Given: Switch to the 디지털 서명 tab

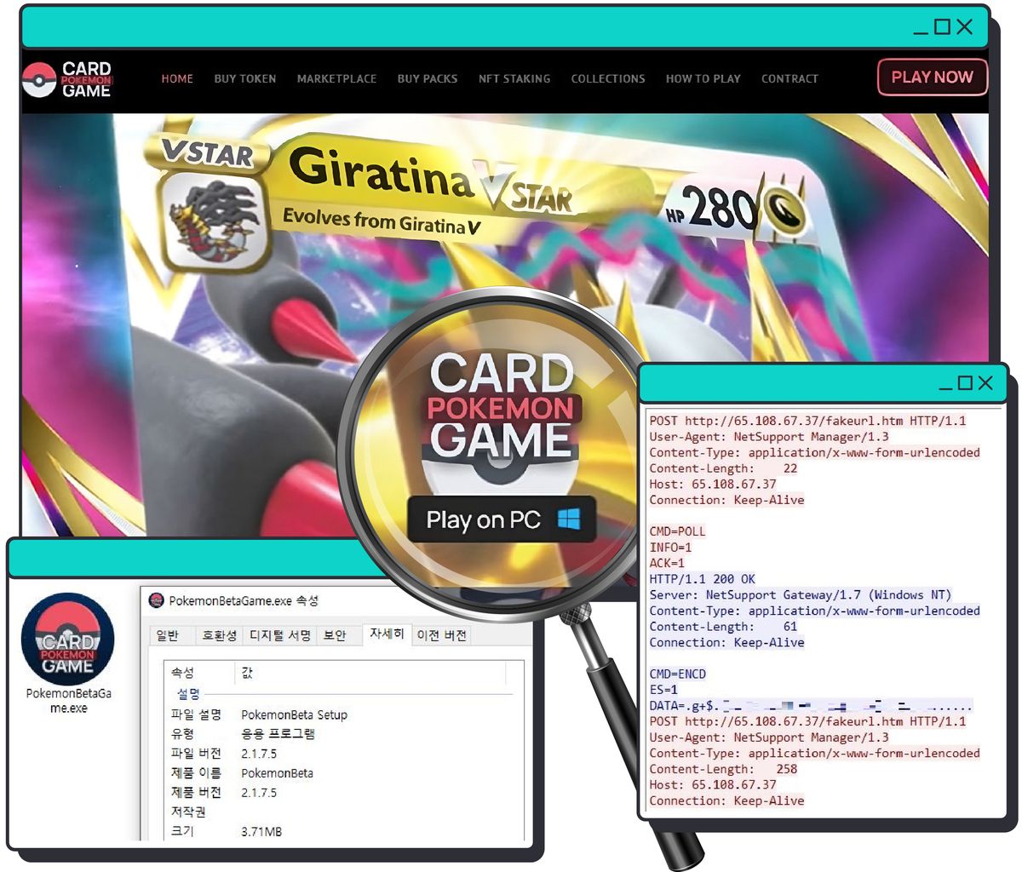Looking at the screenshot, I should tap(280, 635).
